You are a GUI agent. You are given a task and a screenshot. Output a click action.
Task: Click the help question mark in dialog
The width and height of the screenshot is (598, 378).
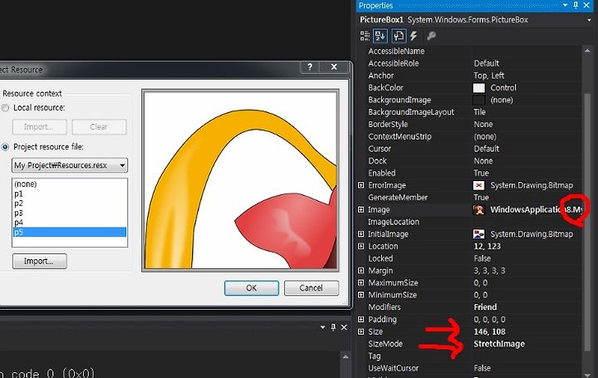coord(310,66)
